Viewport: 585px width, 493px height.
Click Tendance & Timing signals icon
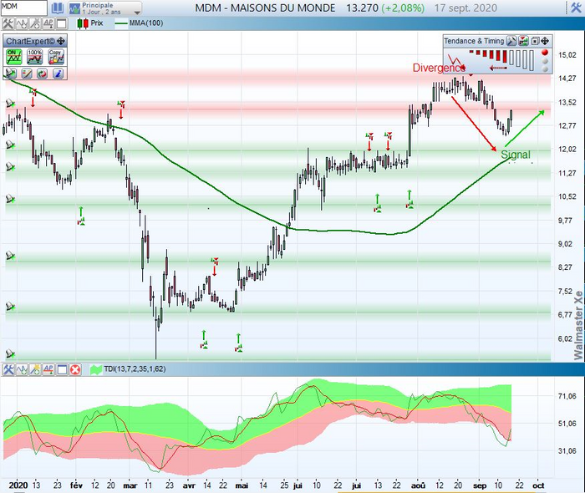[523, 41]
